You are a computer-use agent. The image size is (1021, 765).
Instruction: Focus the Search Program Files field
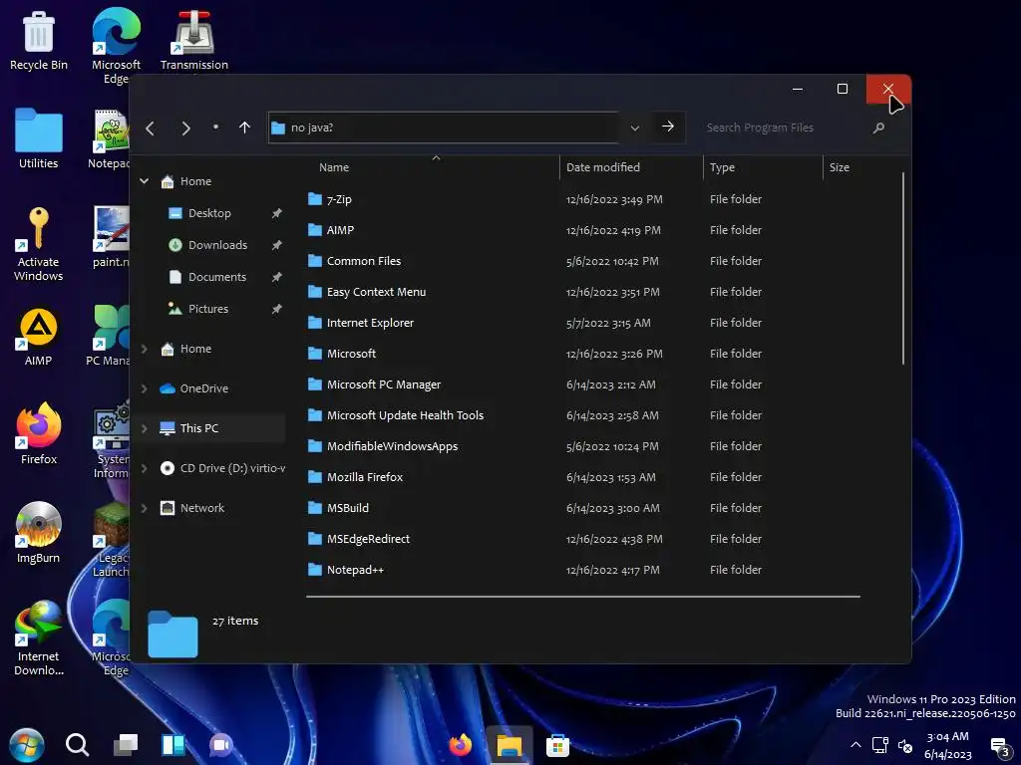pyautogui.click(x=786, y=127)
